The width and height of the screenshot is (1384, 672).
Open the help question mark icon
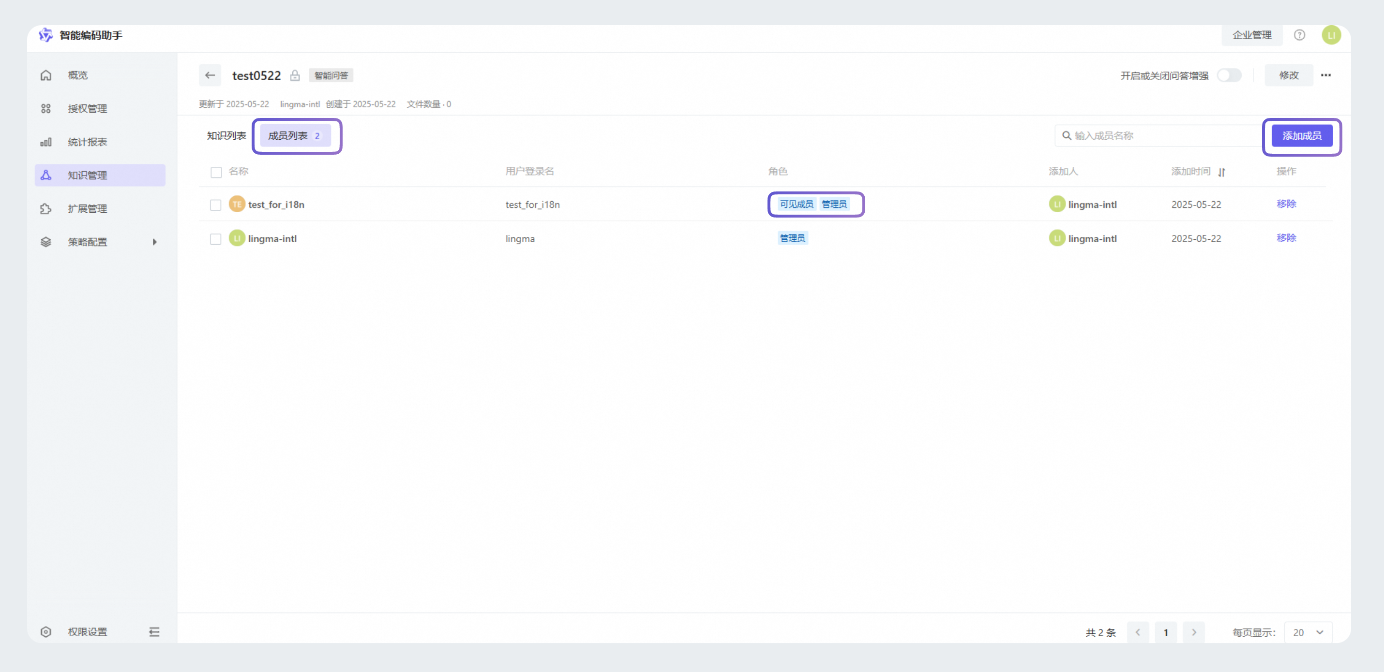click(1299, 35)
